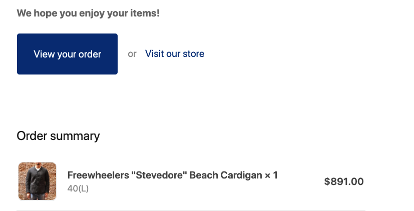This screenshot has width=414, height=211.
Task: Click the $891.00 item price
Action: (x=344, y=181)
